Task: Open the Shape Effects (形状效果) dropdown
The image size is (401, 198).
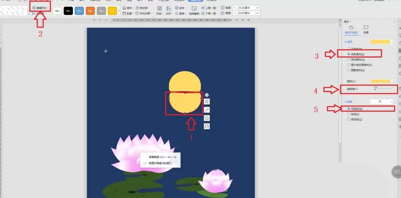Action: tap(144, 13)
